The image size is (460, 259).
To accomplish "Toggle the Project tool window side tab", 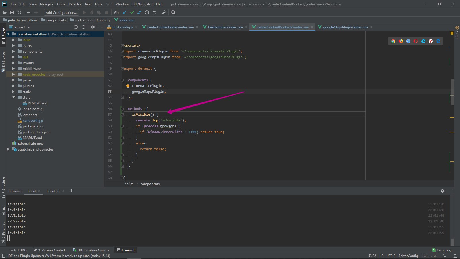I will [3, 35].
